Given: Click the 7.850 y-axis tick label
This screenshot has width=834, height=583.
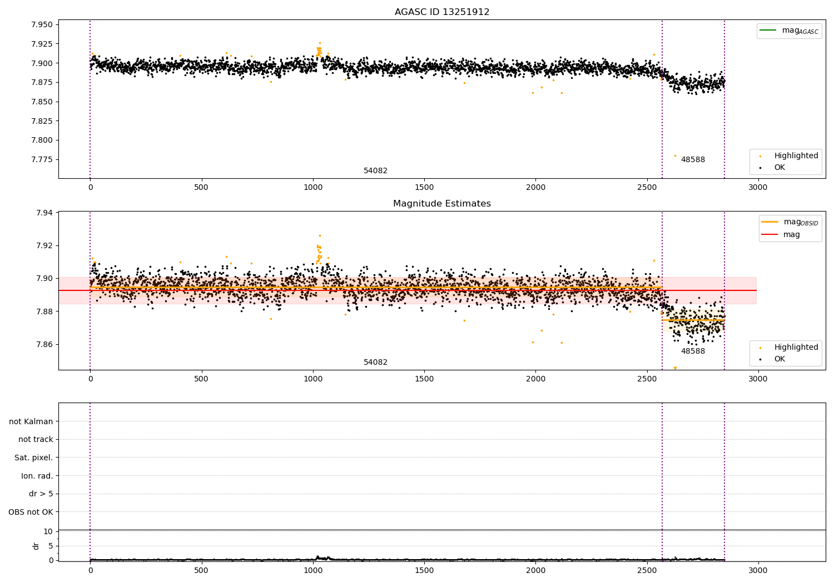Looking at the screenshot, I should click(42, 102).
